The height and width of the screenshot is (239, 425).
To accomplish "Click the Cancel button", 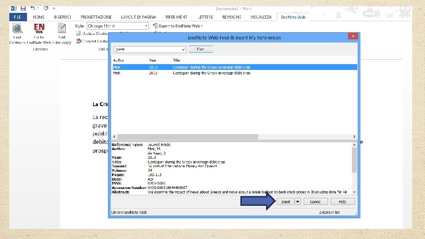I will point(316,202).
